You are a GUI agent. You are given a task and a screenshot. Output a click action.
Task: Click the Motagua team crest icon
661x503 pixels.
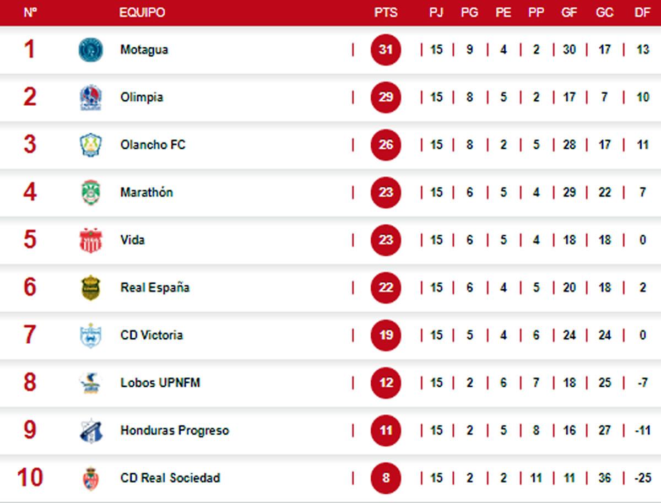click(91, 50)
